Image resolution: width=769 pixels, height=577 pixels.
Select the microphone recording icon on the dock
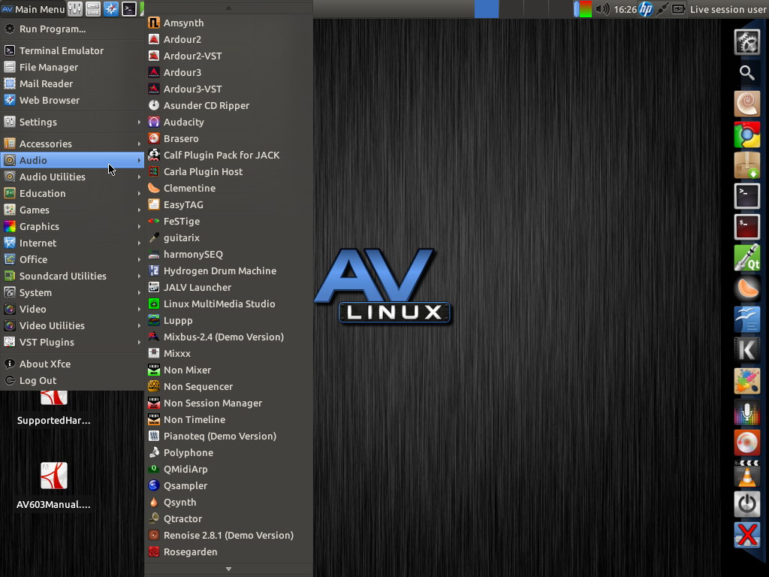click(747, 412)
